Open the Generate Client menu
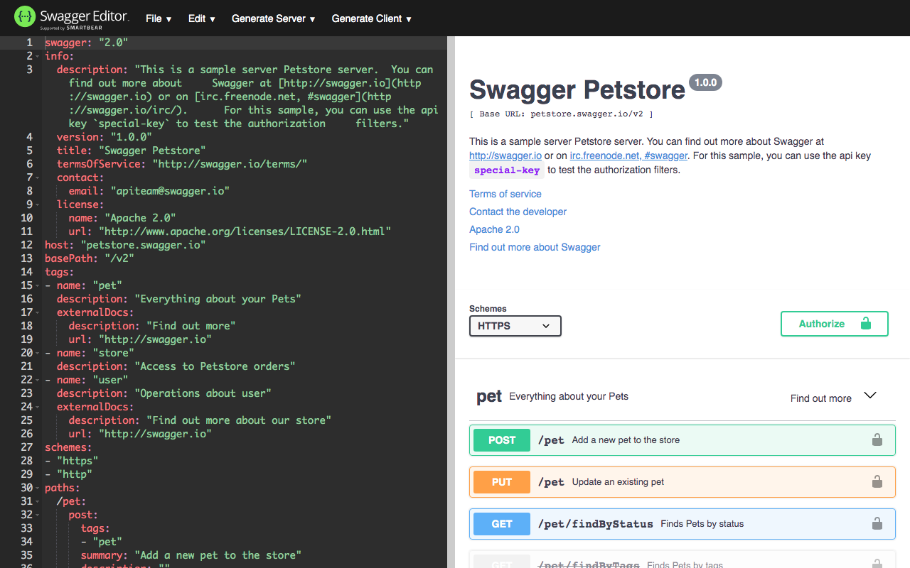The height and width of the screenshot is (568, 910). pos(370,18)
